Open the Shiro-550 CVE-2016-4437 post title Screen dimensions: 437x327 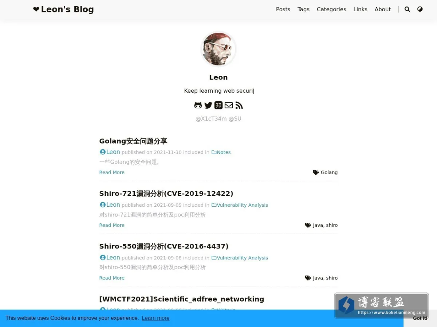click(x=164, y=246)
